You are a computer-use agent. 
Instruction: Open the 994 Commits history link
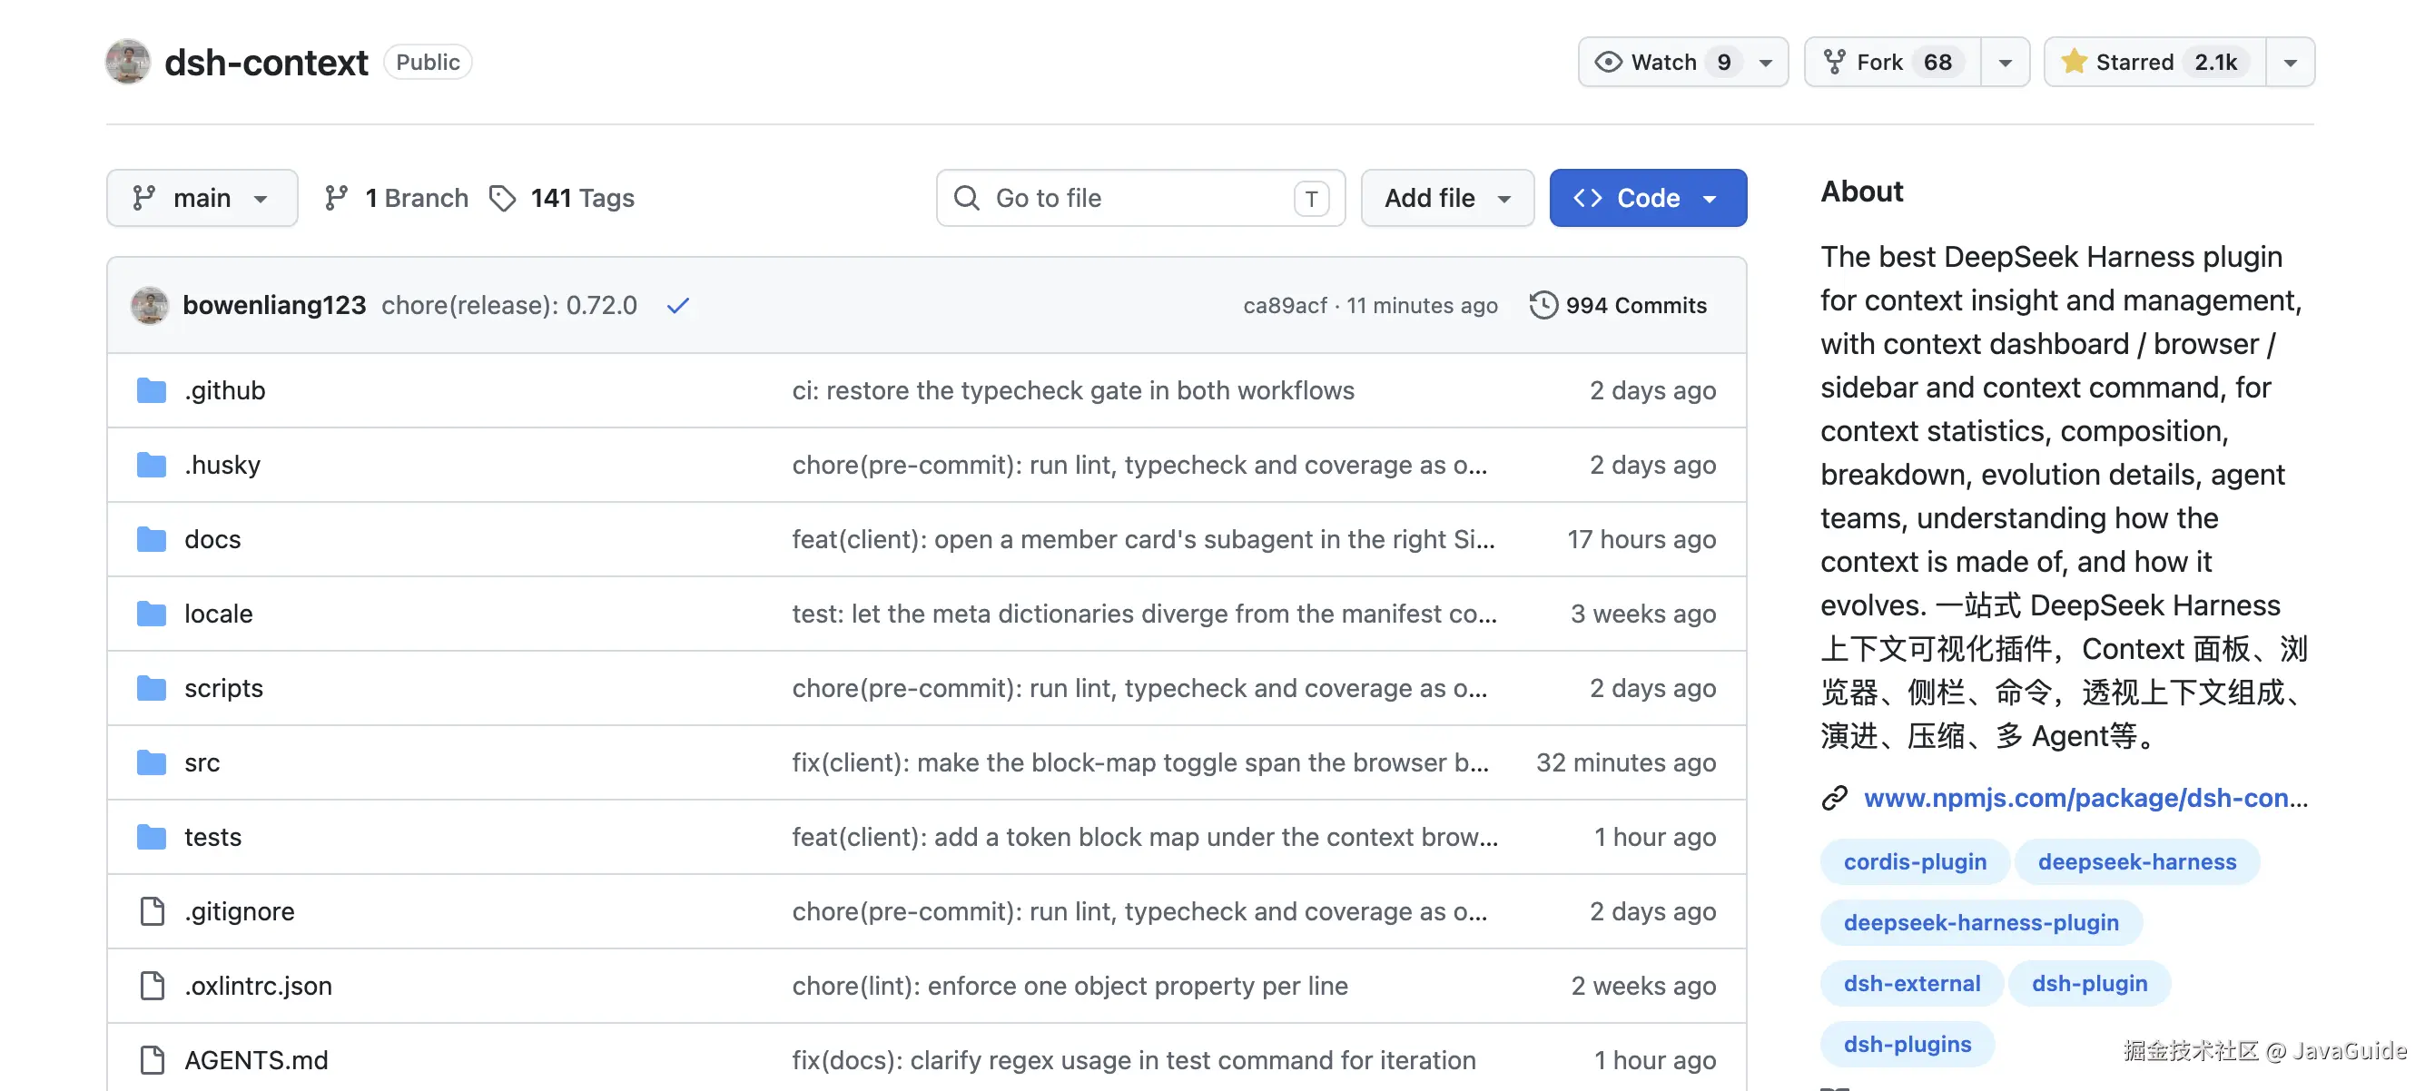point(1618,305)
